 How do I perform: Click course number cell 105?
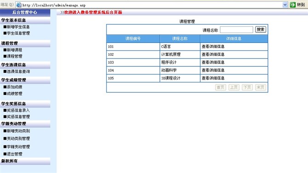coord(133,78)
